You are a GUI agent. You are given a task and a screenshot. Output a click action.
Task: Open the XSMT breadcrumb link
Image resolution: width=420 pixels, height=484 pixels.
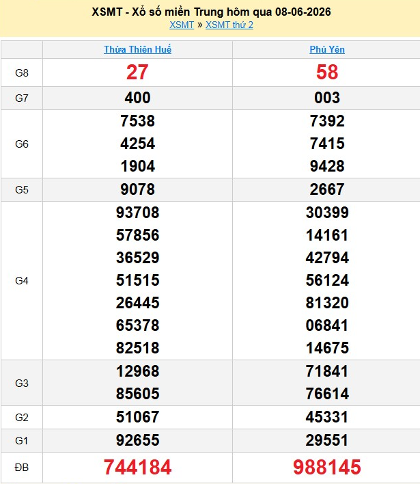pos(182,25)
